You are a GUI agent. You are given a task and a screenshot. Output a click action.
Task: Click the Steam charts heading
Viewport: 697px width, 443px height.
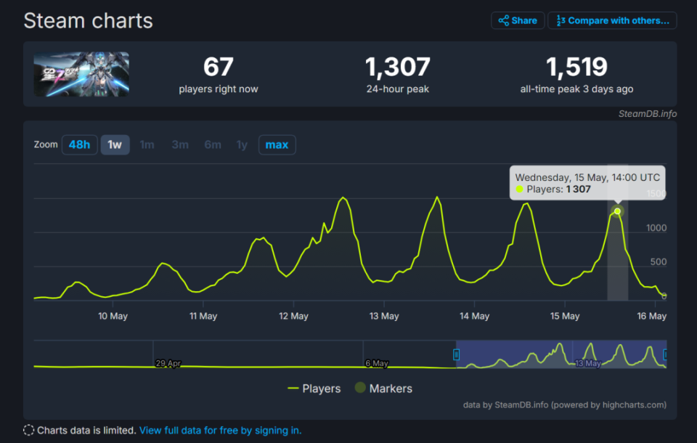(88, 20)
